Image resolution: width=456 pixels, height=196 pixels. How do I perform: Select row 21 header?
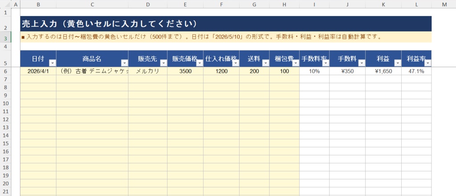(6, 192)
